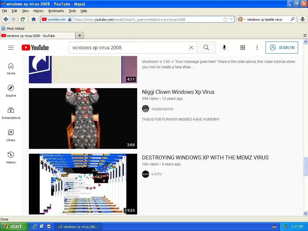Open a new tab with the plus button
Viewport: 308px width, 231px height.
coord(79,35)
